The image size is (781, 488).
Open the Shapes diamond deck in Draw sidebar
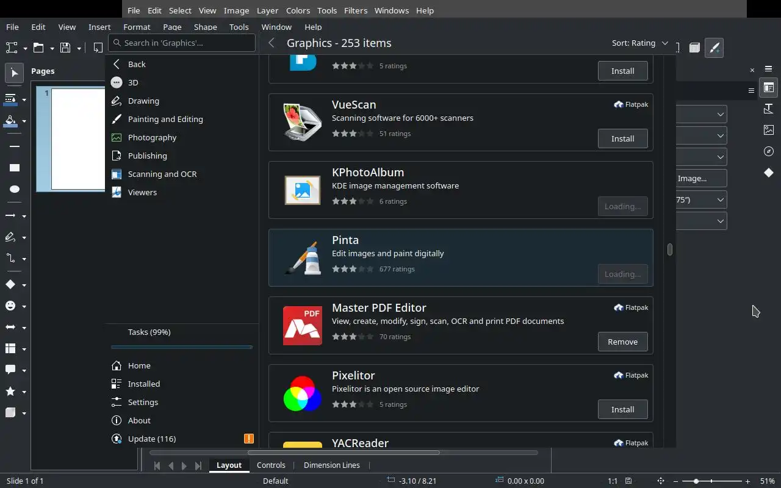(769, 173)
